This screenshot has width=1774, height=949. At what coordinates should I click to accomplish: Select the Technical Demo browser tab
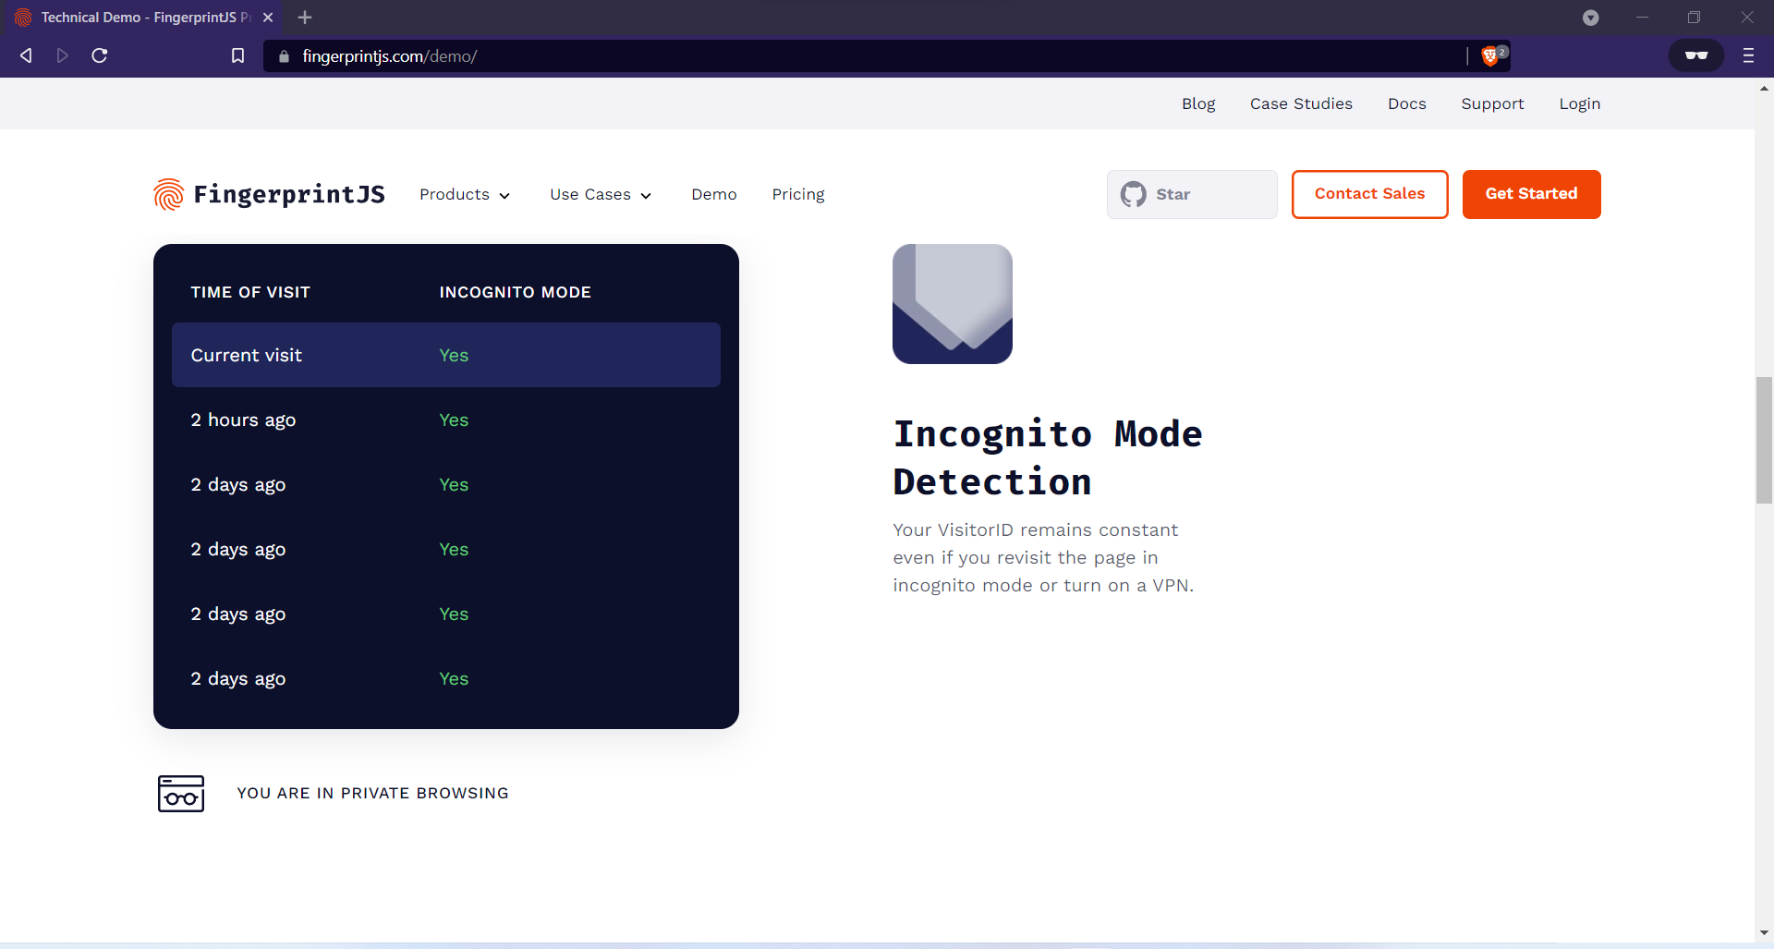[143, 18]
